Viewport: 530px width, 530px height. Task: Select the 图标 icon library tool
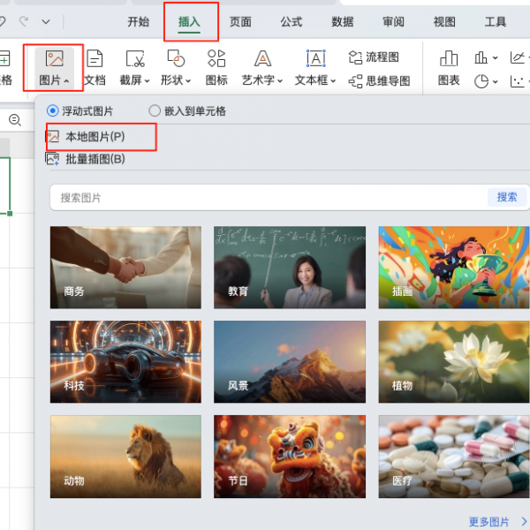tap(216, 68)
